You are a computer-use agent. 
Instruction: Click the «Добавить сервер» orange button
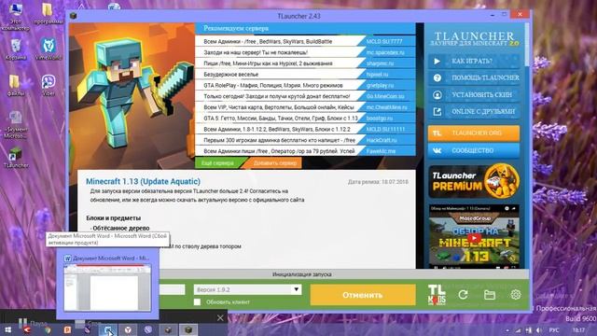point(275,163)
